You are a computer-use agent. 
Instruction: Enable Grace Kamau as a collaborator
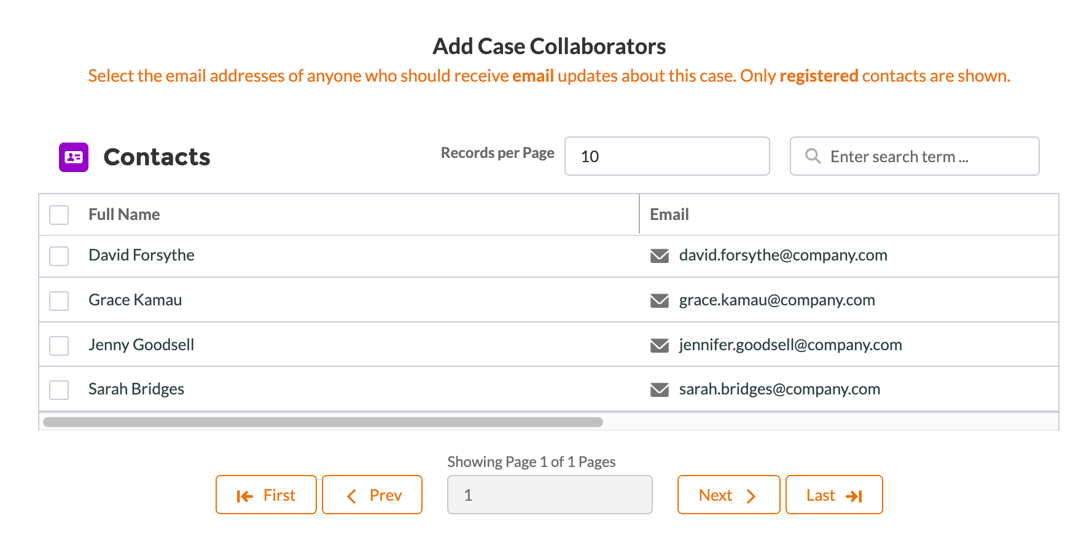58,301
